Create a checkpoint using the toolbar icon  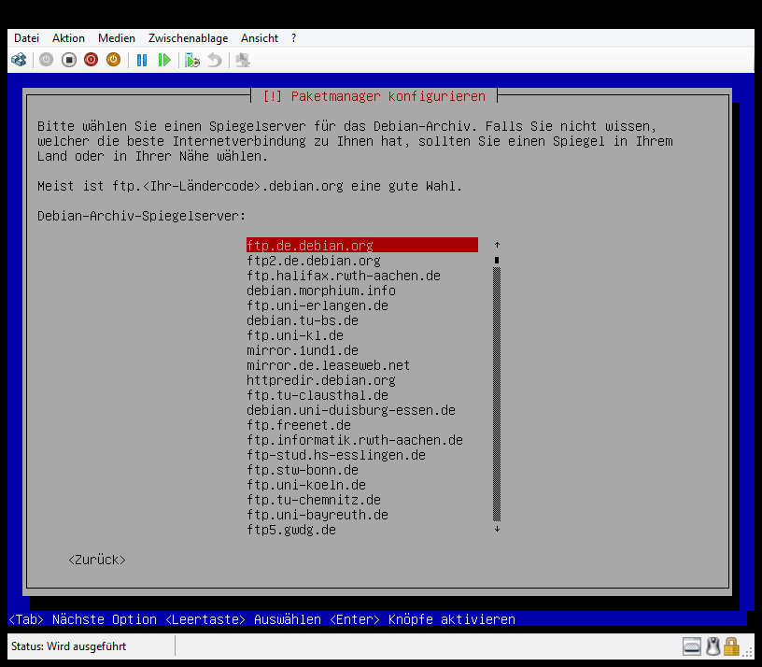pyautogui.click(x=192, y=60)
